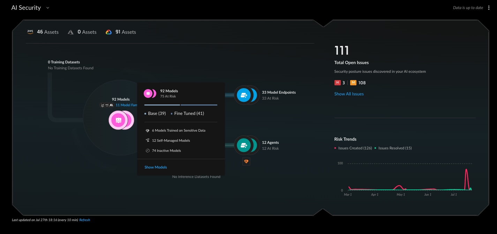497x234 pixels.
Task: Select 74 Inactive Models row
Action: (x=166, y=150)
